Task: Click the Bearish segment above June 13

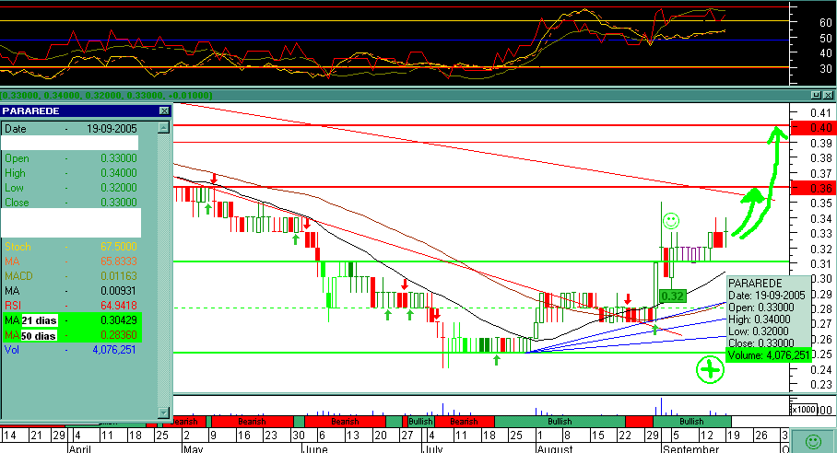Action: point(345,422)
